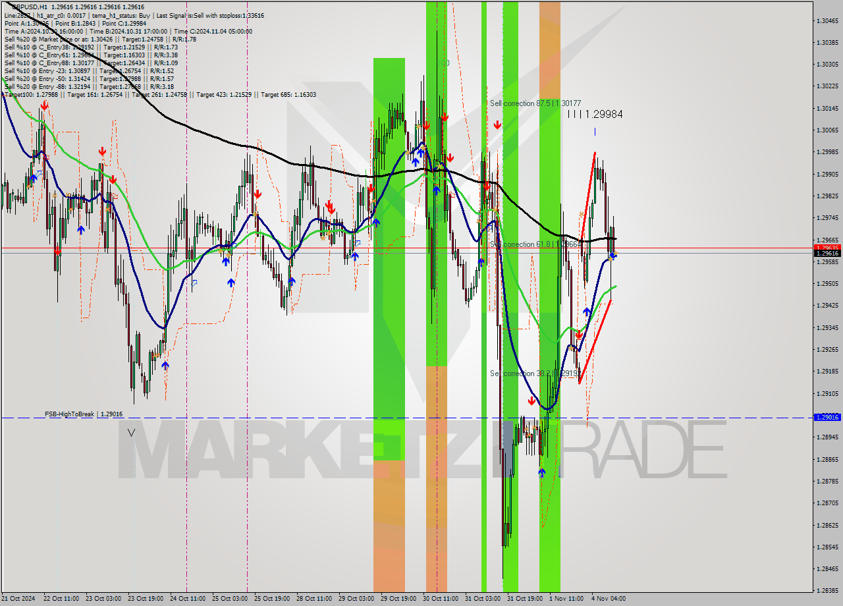The image size is (843, 606).
Task: Click the 1.29185 price axis label
Action: point(827,372)
